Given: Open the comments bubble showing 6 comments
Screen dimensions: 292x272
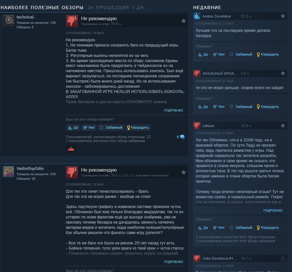Looking at the screenshot, I should [181, 137].
